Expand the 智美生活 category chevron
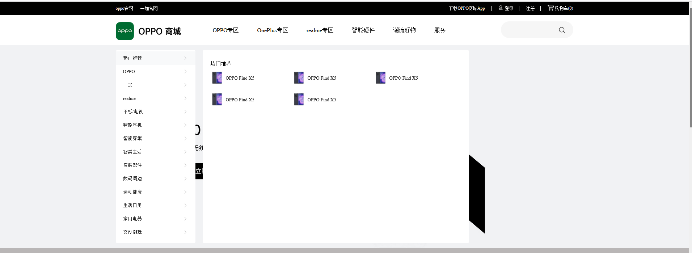 (x=185, y=152)
